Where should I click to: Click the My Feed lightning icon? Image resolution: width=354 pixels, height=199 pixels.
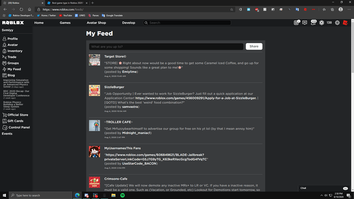pyautogui.click(x=4, y=69)
